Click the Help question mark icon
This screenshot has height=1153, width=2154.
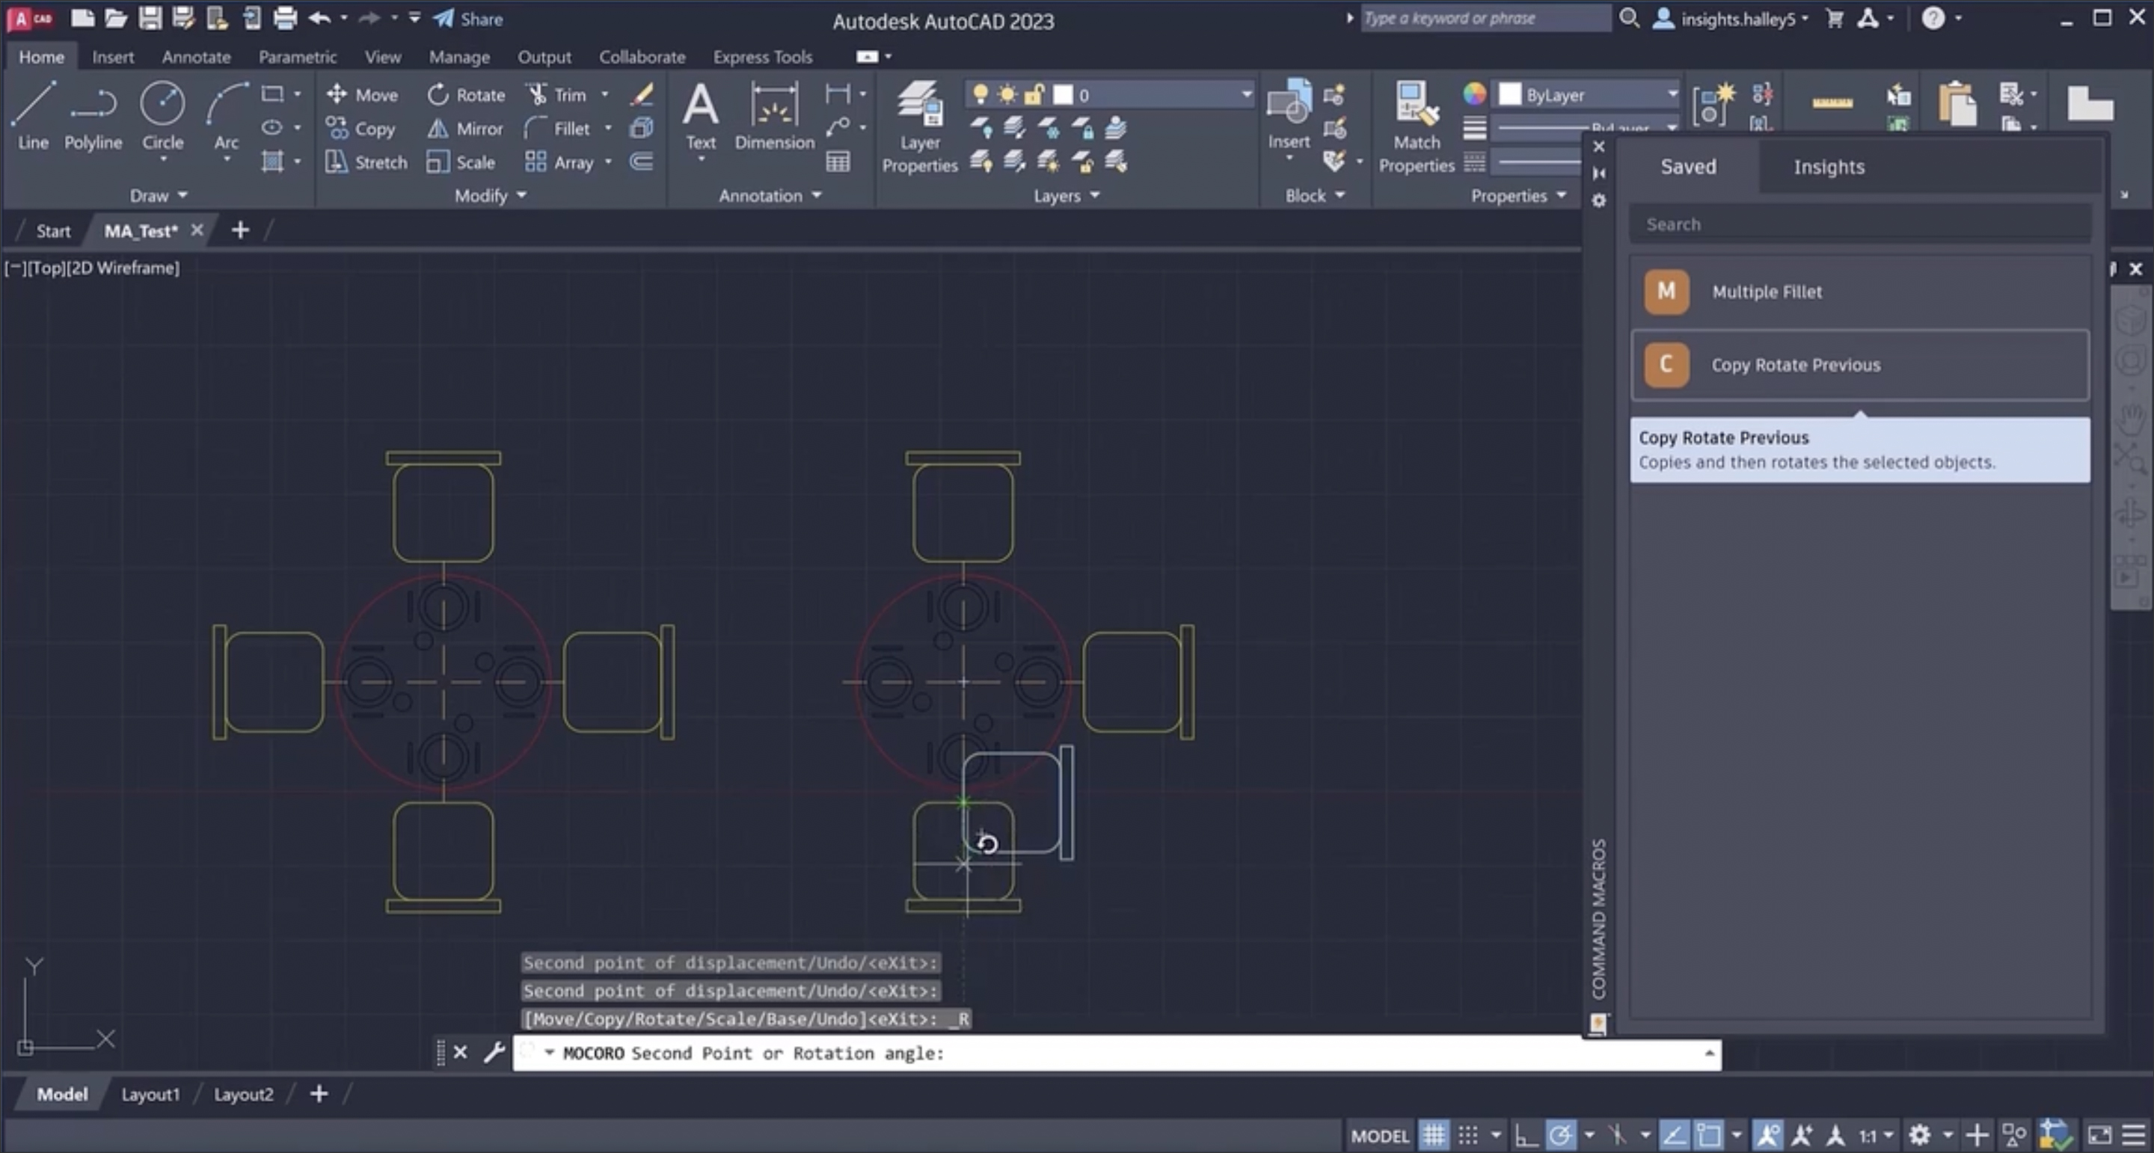(x=1933, y=19)
